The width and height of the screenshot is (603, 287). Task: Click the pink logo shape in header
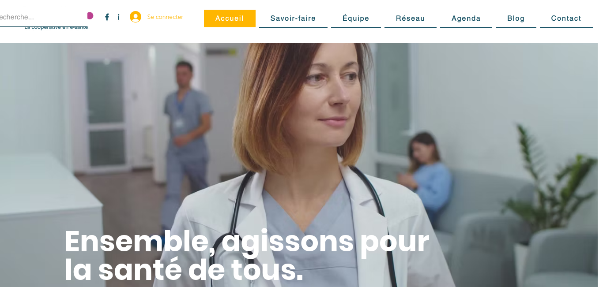tap(90, 16)
